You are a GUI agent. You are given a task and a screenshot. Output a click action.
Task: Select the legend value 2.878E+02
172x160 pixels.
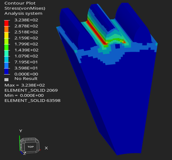click(26, 26)
